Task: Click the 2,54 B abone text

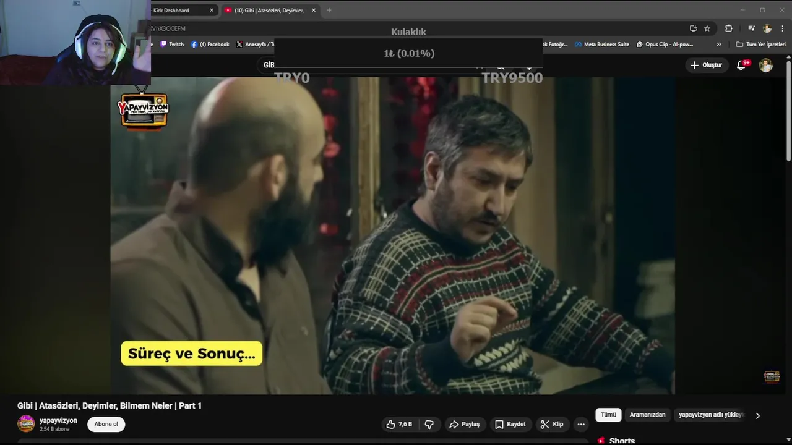Action: 54,429
